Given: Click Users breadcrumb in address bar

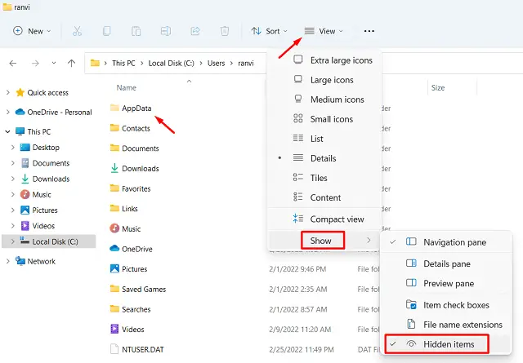Looking at the screenshot, I should (x=216, y=63).
